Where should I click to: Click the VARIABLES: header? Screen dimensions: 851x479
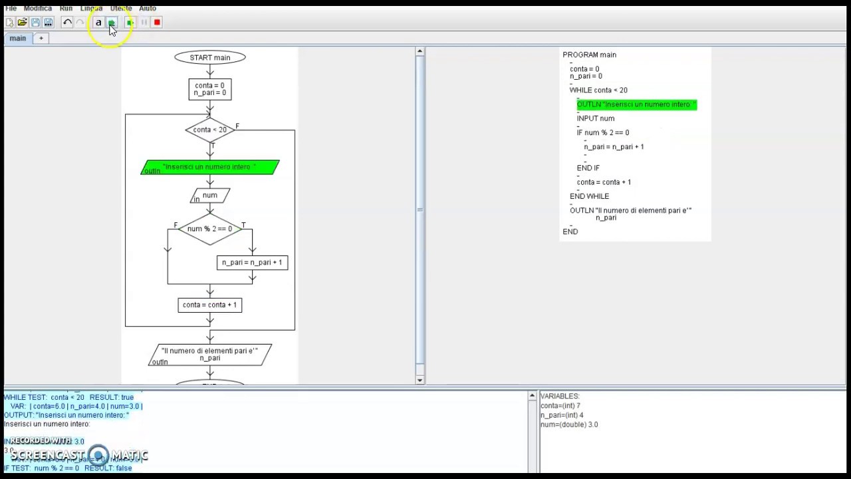point(560,397)
